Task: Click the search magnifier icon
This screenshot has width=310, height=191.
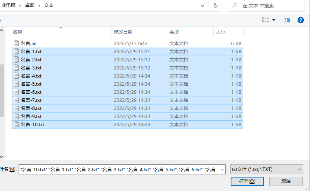Action: click(x=235, y=5)
